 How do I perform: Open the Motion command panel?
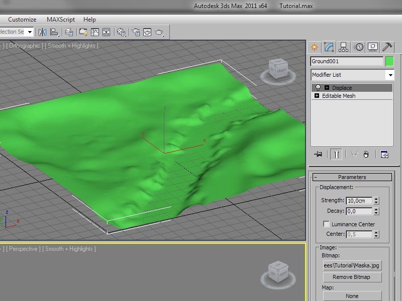[358, 47]
